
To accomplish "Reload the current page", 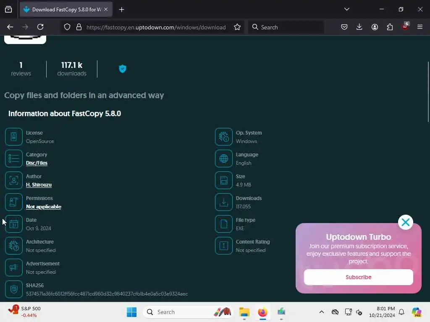I will tap(40, 27).
